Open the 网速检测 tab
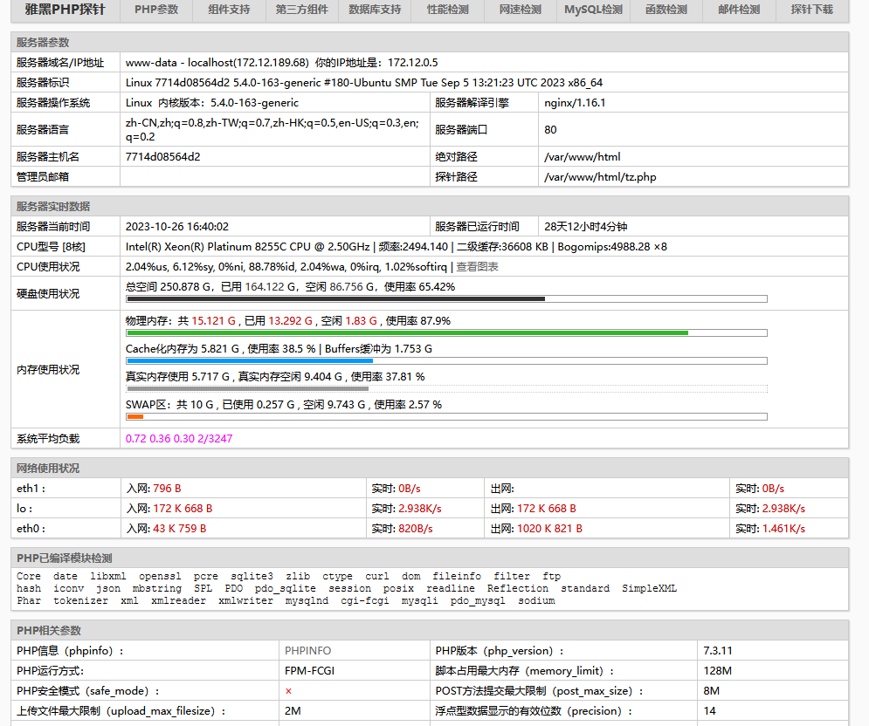The height and width of the screenshot is (726, 869). (521, 10)
